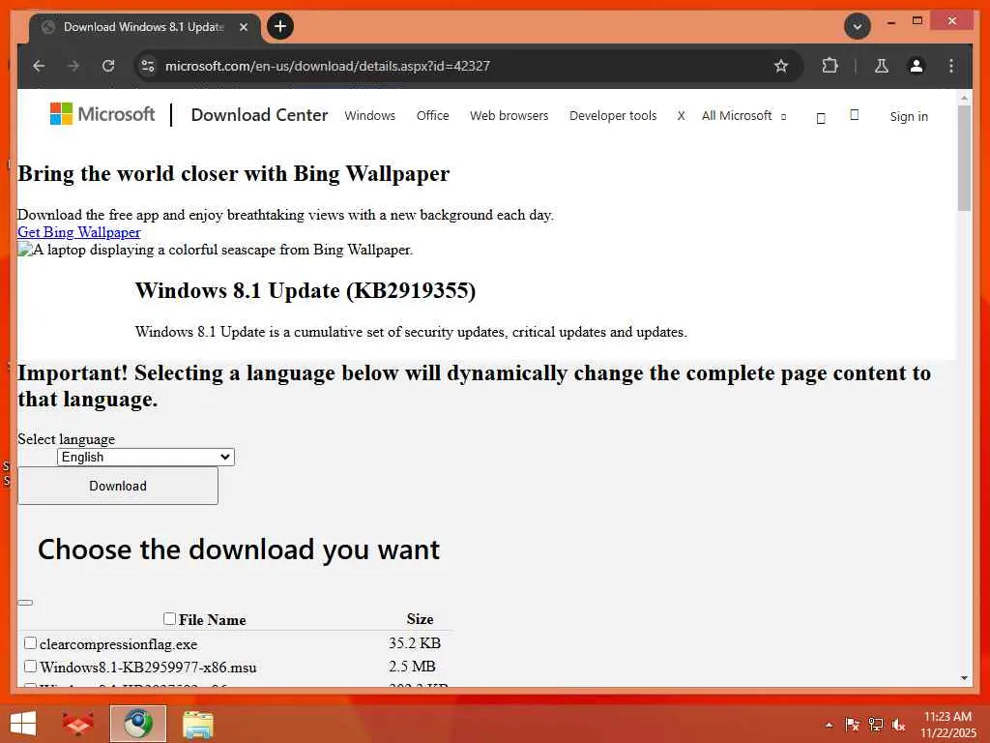Click the broken Bing Wallpaper laptop image

(x=215, y=250)
